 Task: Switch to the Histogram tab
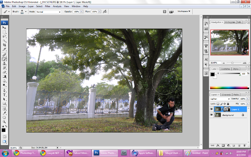pos(230,22)
